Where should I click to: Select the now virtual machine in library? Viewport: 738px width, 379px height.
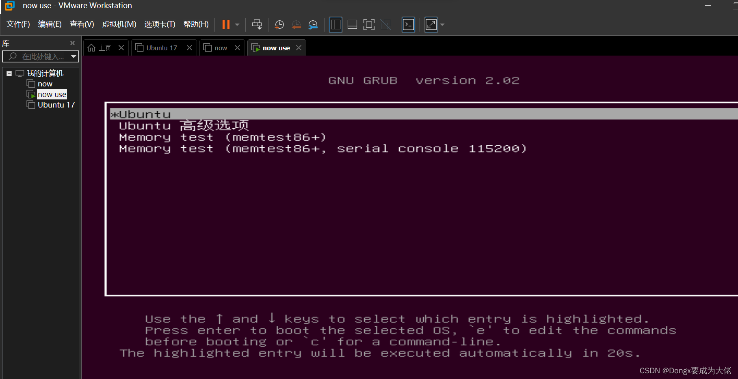click(x=45, y=84)
